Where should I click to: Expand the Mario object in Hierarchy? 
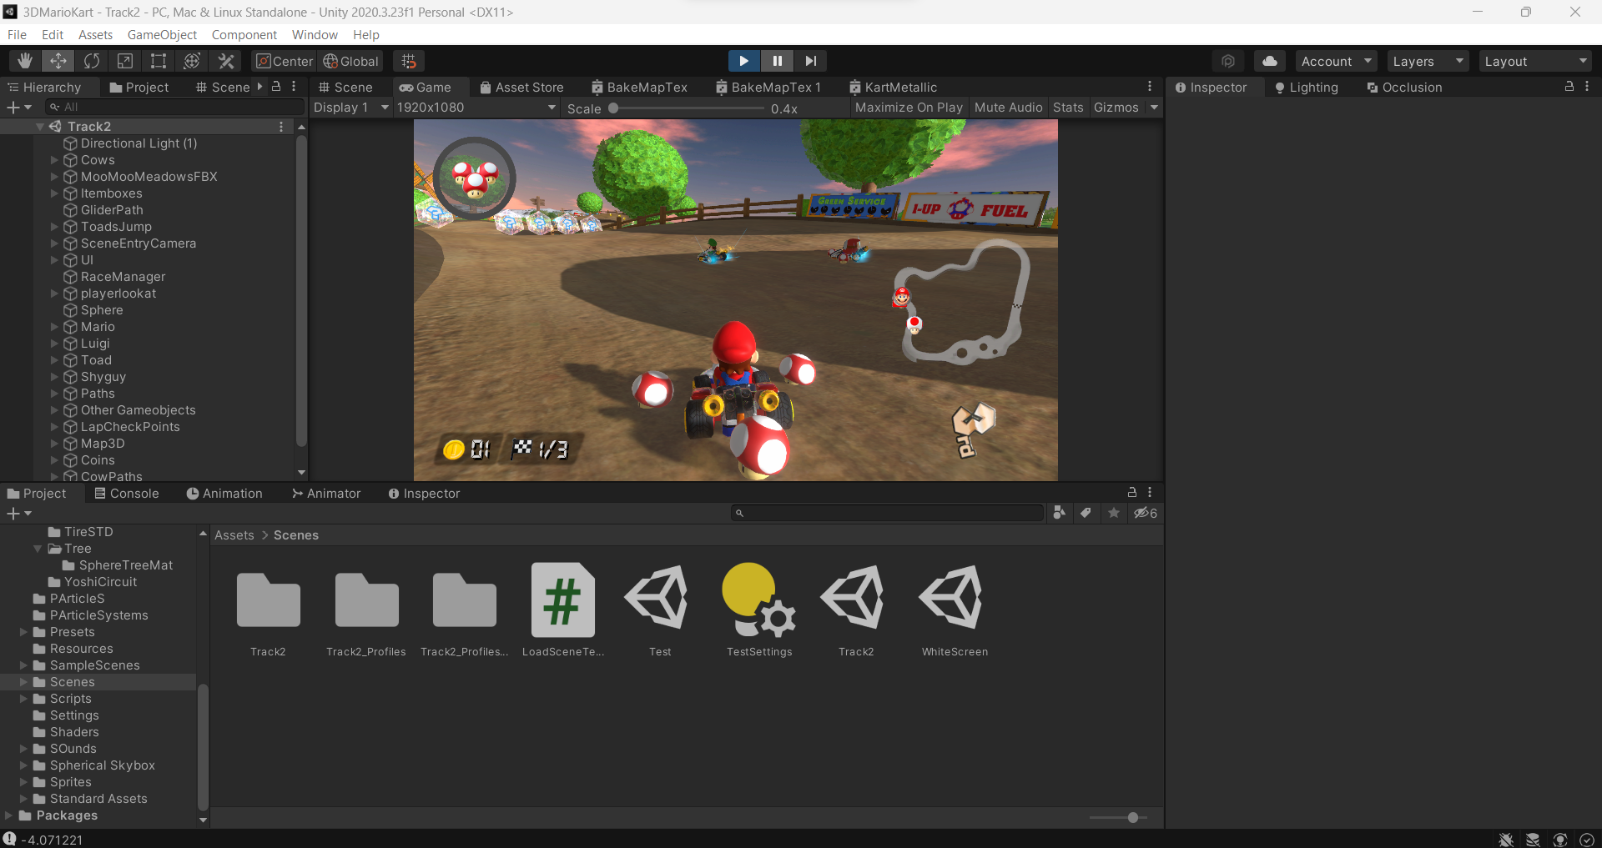(x=54, y=327)
